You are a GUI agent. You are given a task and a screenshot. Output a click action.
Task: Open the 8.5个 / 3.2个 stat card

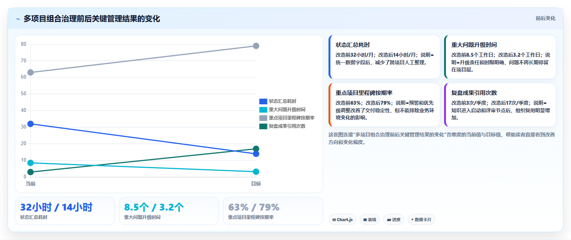(169, 211)
